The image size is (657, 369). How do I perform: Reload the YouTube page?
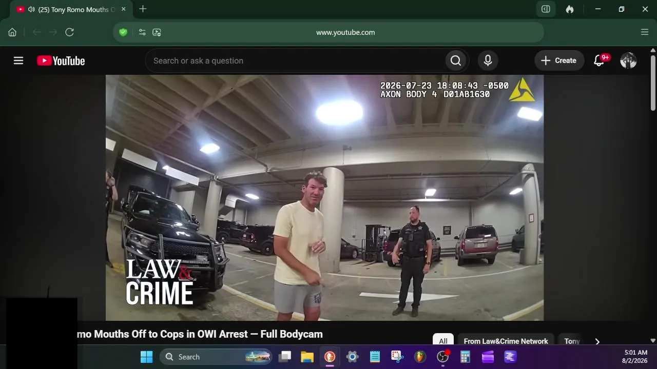click(70, 32)
